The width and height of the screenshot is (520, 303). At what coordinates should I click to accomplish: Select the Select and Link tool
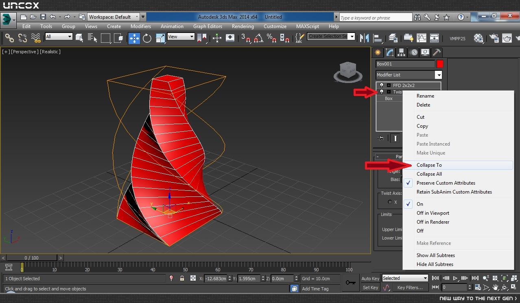(9, 38)
